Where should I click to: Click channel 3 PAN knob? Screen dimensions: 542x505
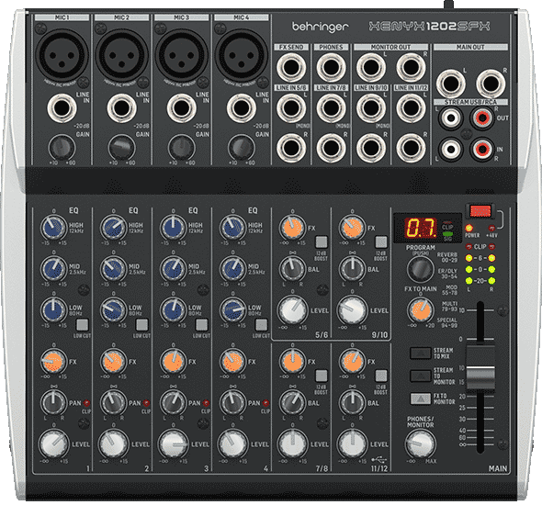(174, 402)
